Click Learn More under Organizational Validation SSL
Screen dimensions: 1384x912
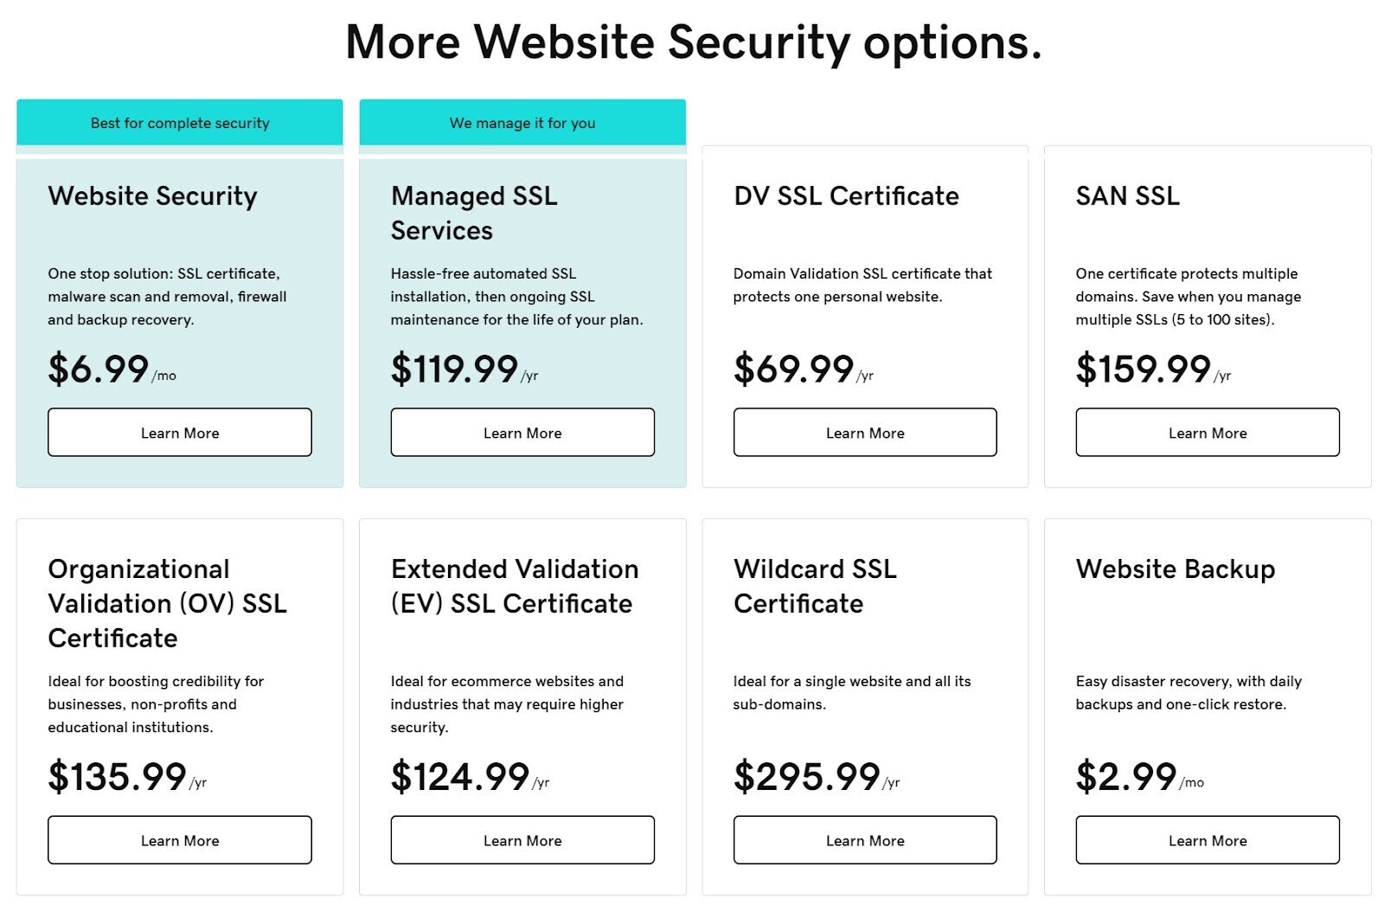(179, 840)
